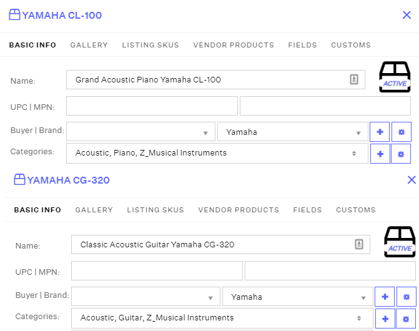Open Listing SKUs tab of CL-100
The width and height of the screenshot is (419, 331).
pyautogui.click(x=150, y=45)
